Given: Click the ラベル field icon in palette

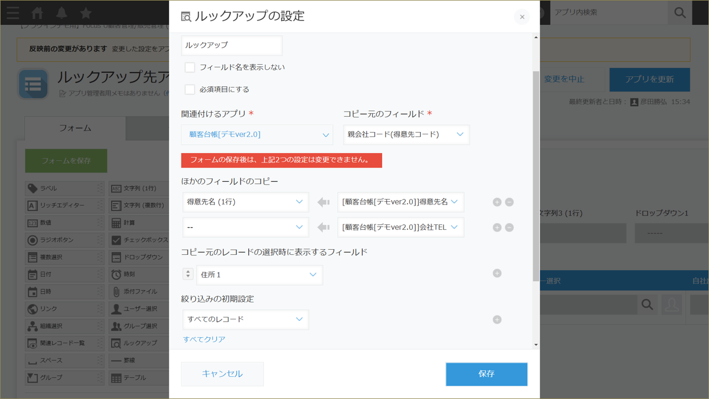Looking at the screenshot, I should tap(33, 188).
